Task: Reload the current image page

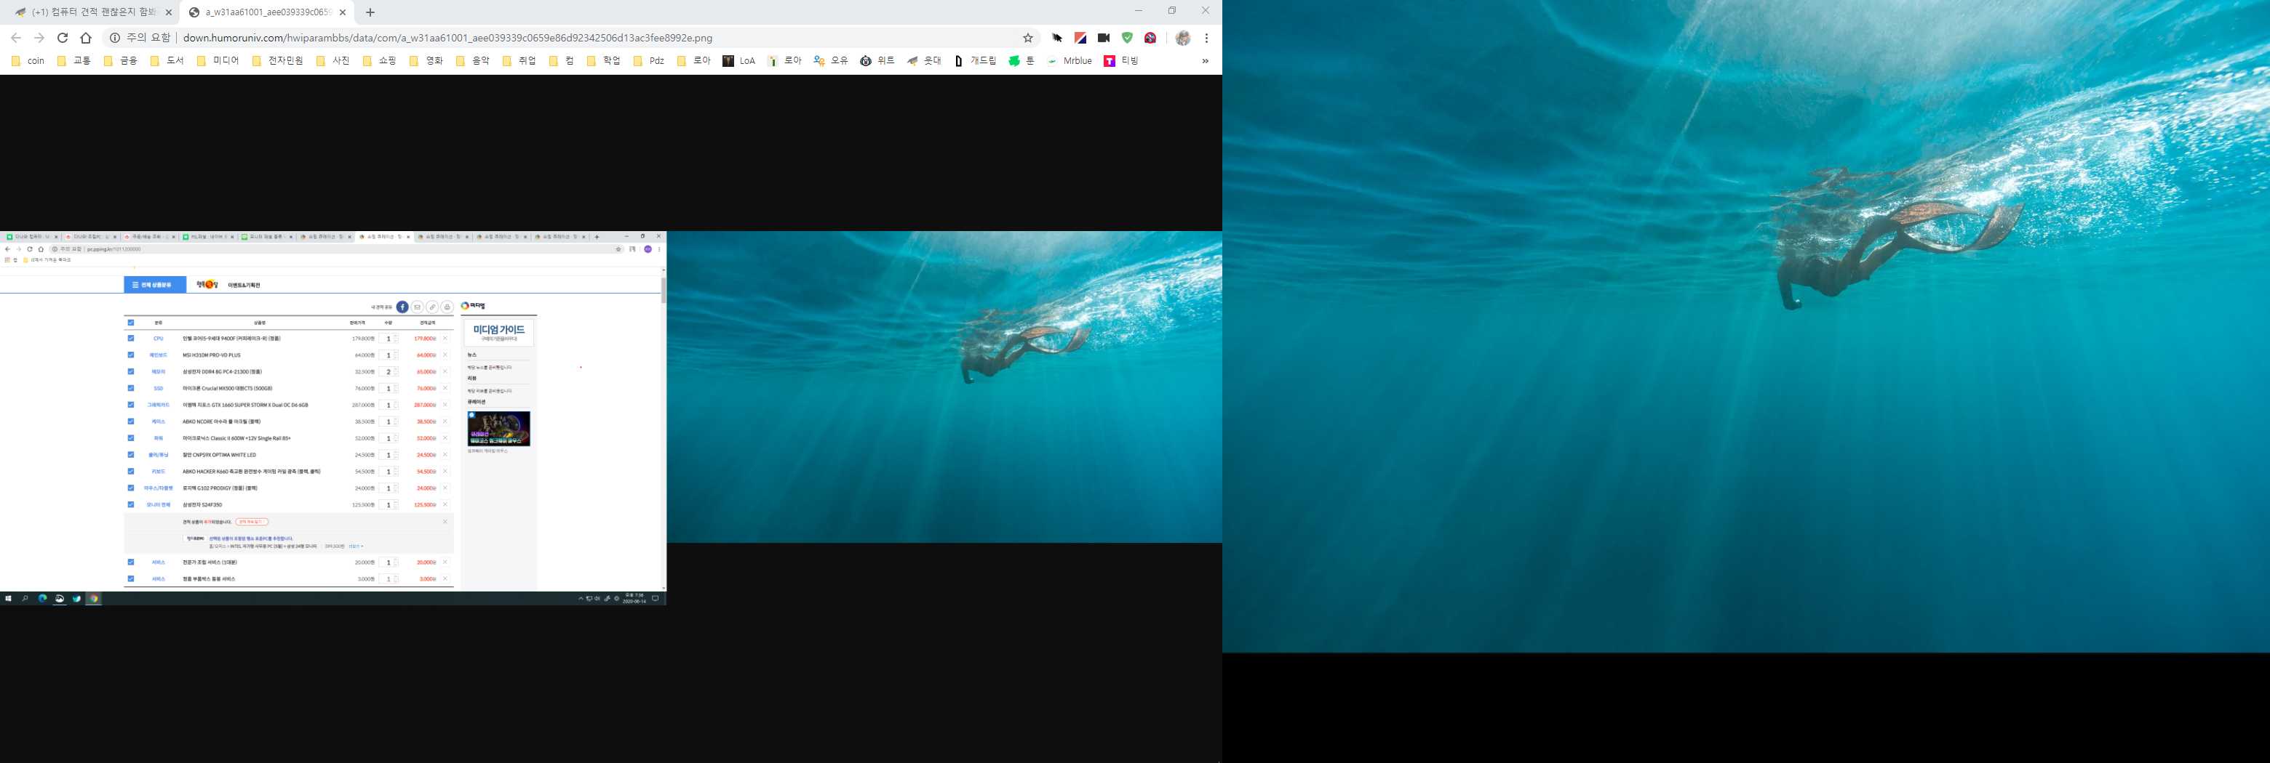Action: coord(63,38)
